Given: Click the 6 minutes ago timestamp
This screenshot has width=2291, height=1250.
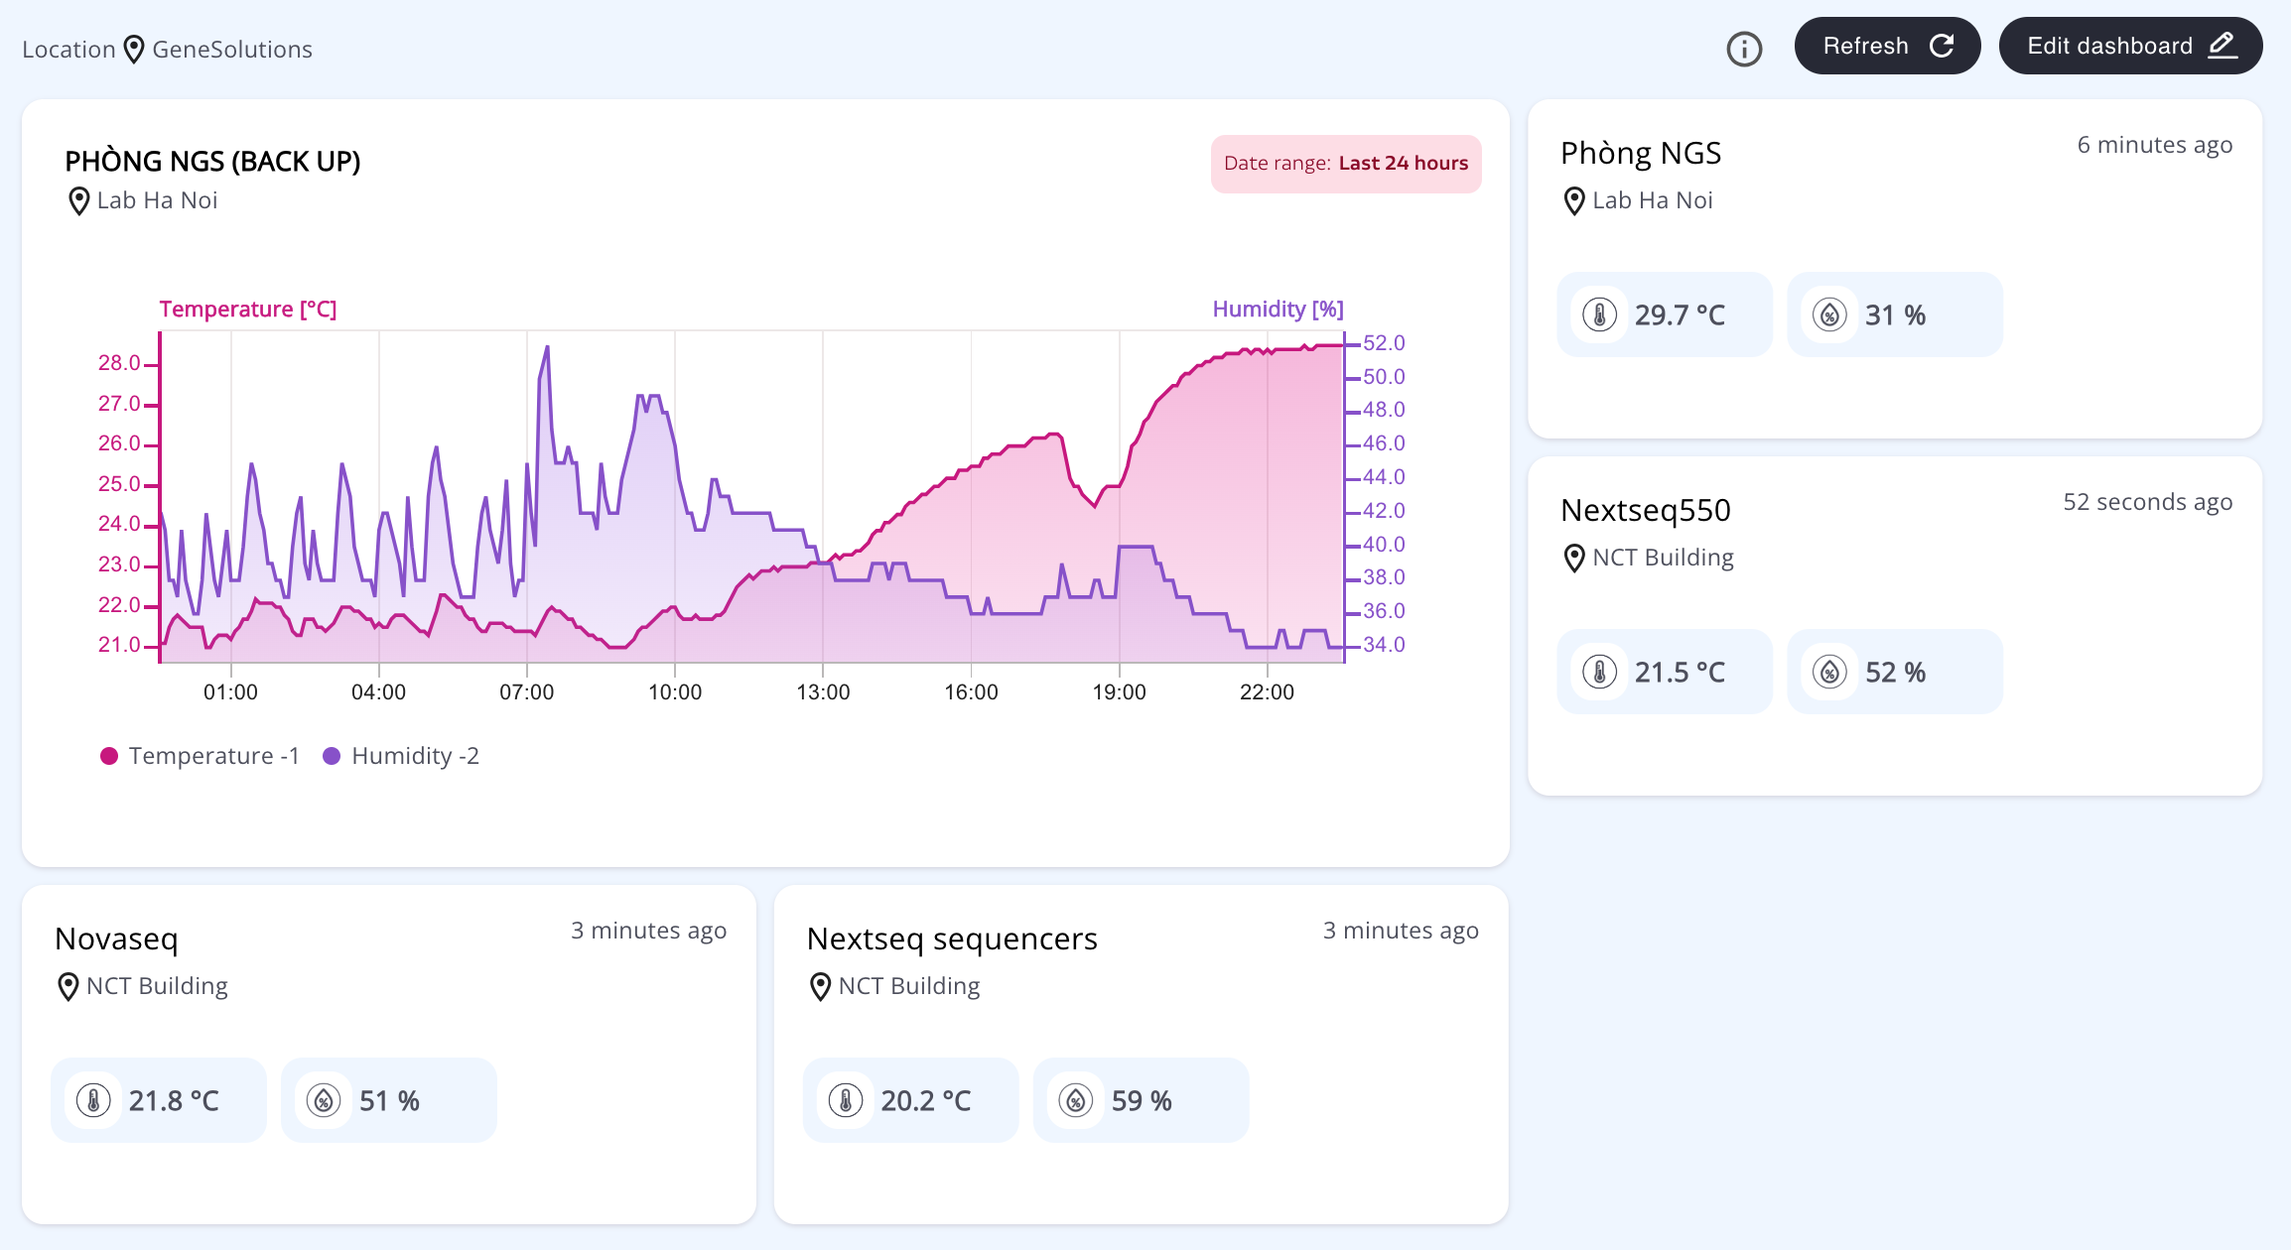Looking at the screenshot, I should coord(2155,145).
